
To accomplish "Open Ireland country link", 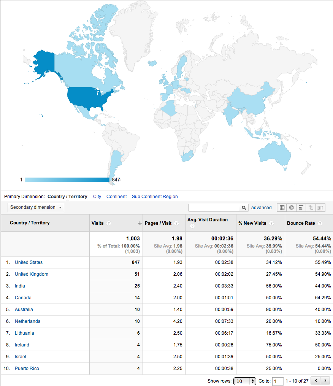I will (22, 345).
